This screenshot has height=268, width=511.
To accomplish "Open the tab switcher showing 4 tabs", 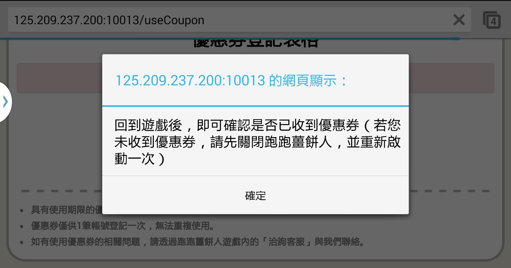I will (492, 20).
